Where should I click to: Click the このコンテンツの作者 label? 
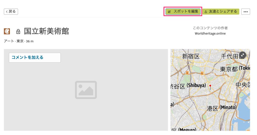(210, 28)
